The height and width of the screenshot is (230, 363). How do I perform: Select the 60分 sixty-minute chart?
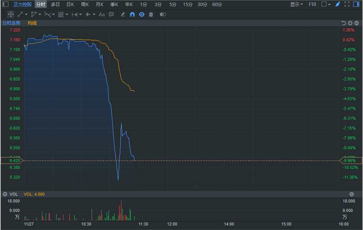[217, 4]
